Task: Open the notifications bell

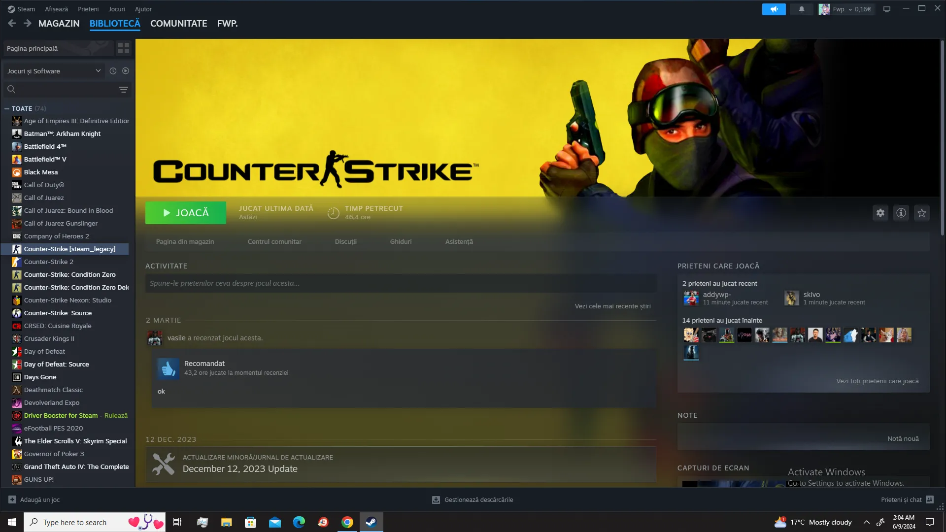Action: pyautogui.click(x=801, y=9)
